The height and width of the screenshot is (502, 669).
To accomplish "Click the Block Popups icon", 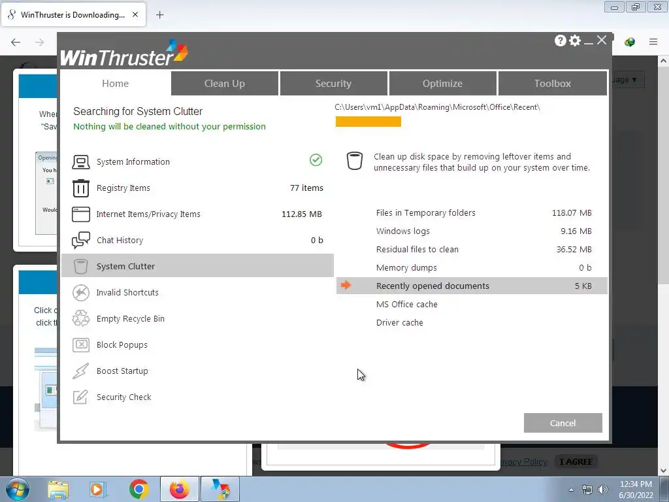I will coord(80,345).
